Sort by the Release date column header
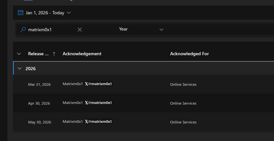The width and height of the screenshot is (274, 141). [x=38, y=54]
